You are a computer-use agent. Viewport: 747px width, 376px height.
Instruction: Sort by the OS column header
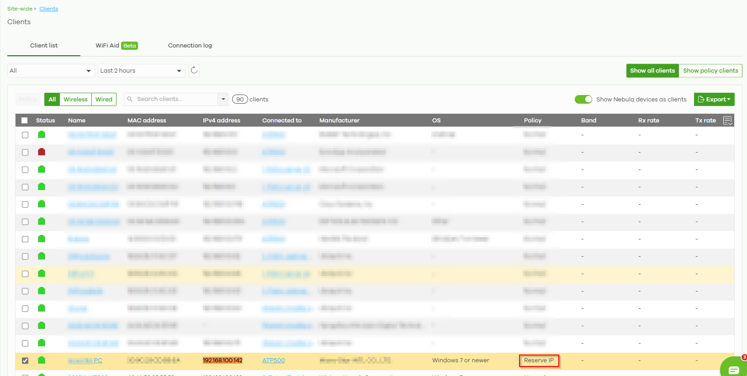(x=436, y=121)
